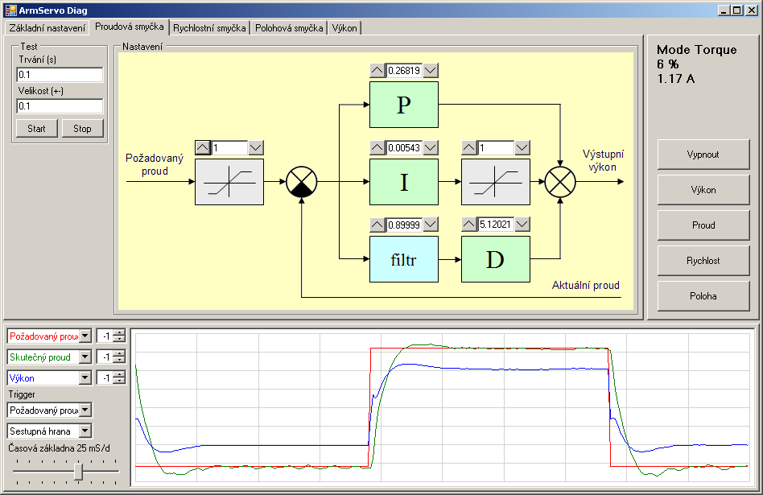Click the I integral gain block
The width and height of the screenshot is (763, 495).
403,182
